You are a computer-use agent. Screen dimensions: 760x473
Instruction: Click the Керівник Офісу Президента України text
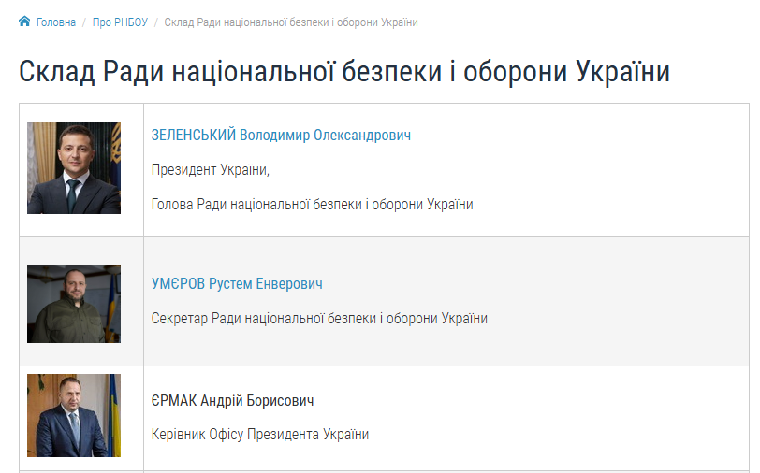point(260,435)
